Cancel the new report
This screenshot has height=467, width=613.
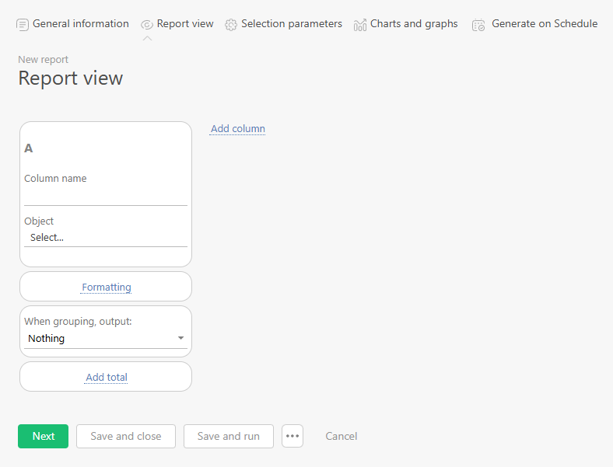(x=342, y=436)
